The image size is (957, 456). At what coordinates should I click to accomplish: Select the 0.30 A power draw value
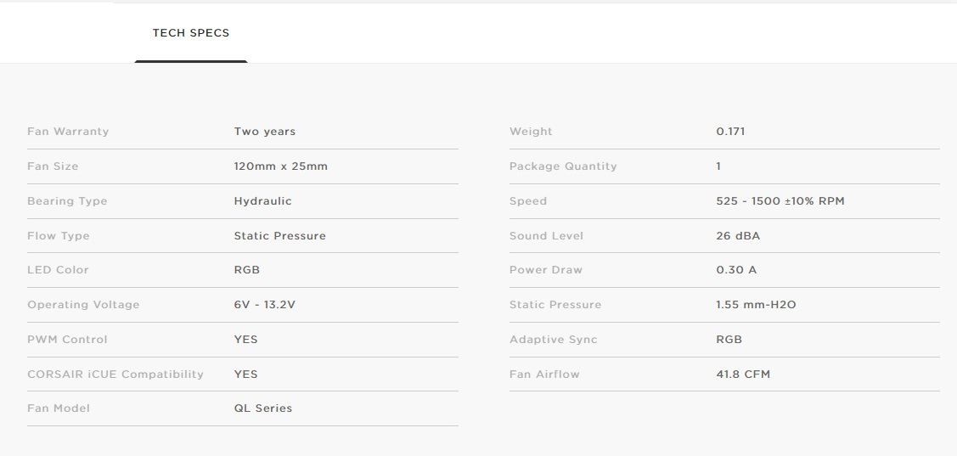point(736,270)
